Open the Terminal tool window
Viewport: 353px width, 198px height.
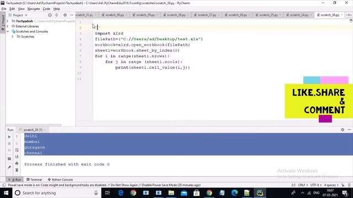[34, 180]
